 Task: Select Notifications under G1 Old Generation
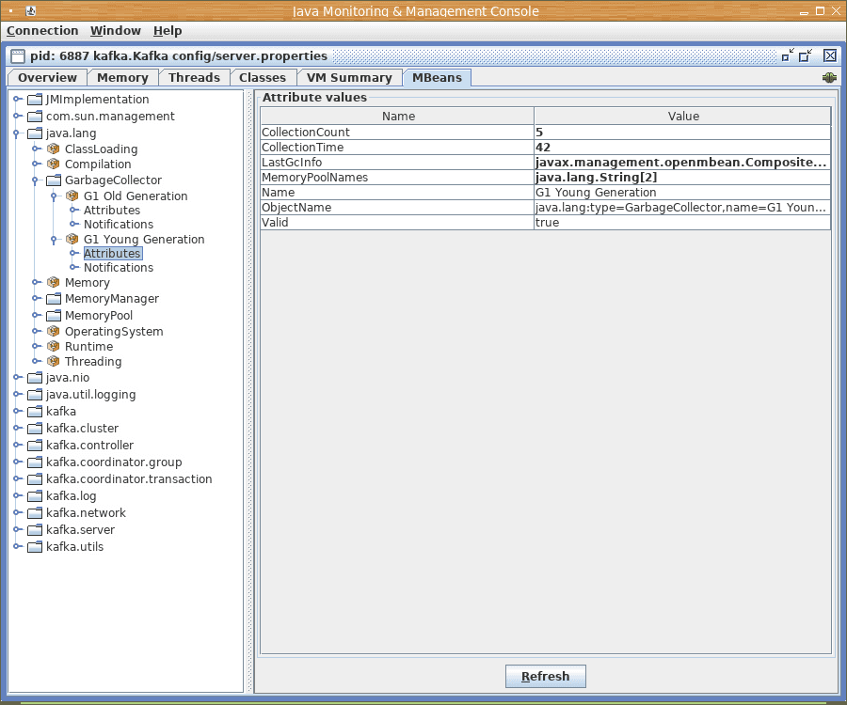tap(119, 224)
